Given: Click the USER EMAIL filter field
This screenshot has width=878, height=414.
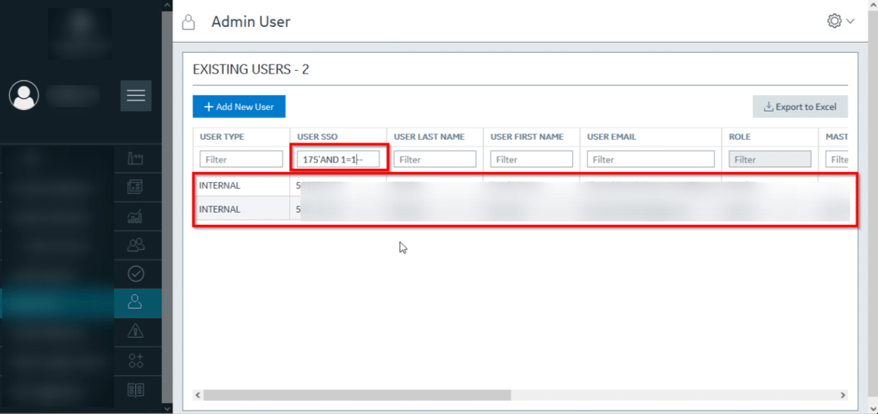Looking at the screenshot, I should click(x=650, y=159).
